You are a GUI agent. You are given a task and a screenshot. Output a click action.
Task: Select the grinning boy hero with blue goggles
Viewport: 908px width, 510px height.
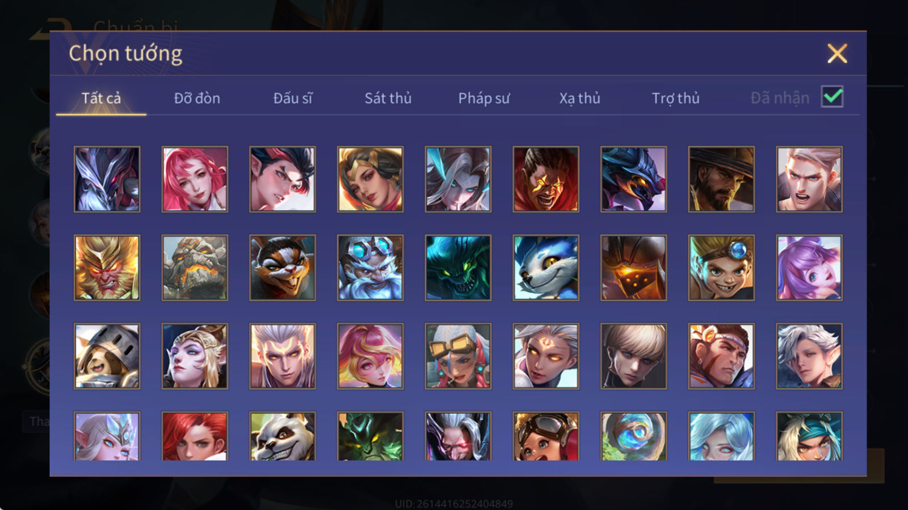(721, 267)
